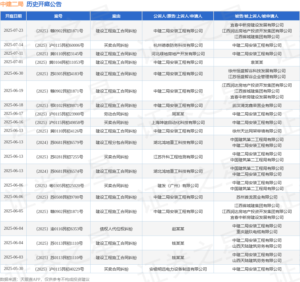This screenshot has width=300, height=282.
Task: Click date cell 2025-05-30
Action: 13,269
